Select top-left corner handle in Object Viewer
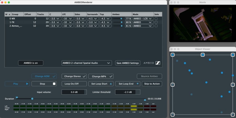236x118 pixels. click(x=173, y=55)
